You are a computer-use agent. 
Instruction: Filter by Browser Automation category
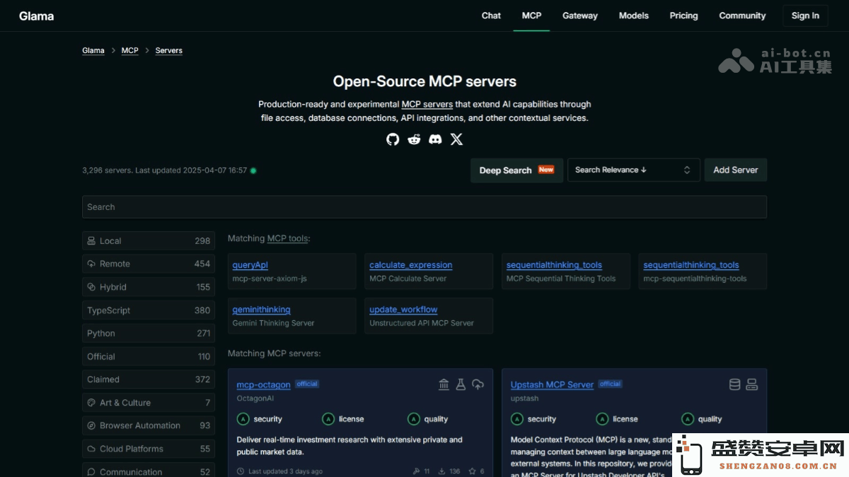(x=149, y=425)
